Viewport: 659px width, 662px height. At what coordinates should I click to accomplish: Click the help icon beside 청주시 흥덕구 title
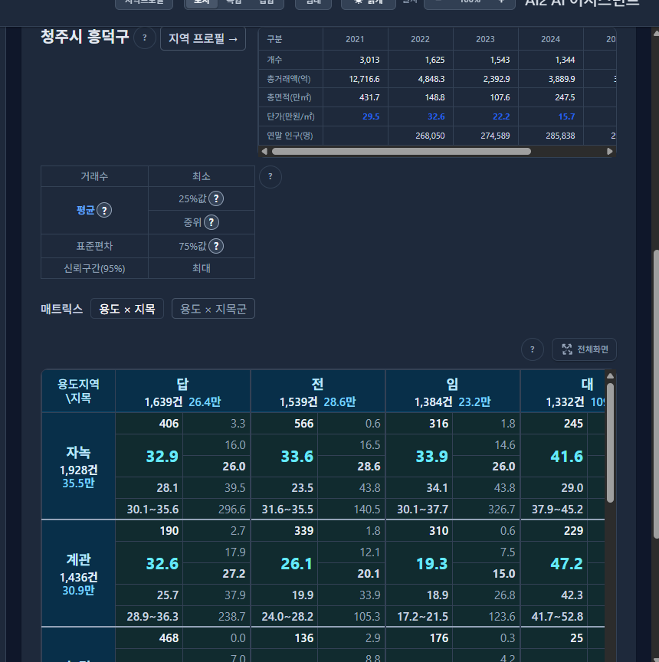point(145,38)
